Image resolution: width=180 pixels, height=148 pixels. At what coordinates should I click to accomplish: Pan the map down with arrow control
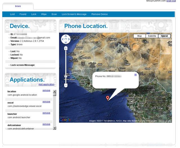(66, 42)
